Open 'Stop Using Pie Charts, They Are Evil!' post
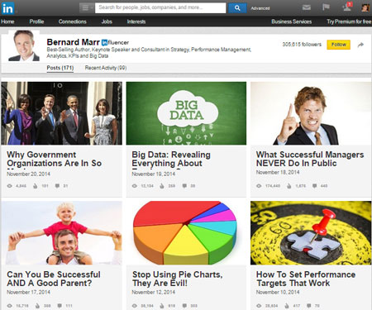Image resolution: width=372 pixels, height=310 pixels. pyautogui.click(x=177, y=279)
